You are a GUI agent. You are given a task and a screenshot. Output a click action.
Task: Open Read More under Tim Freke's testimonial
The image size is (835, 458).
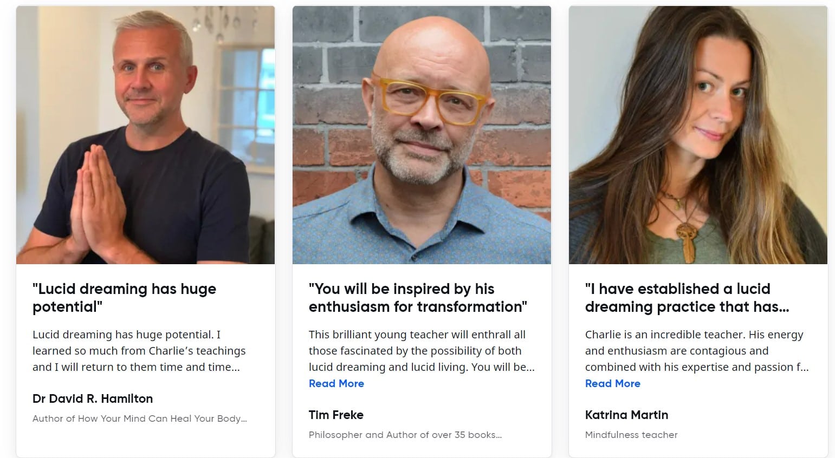click(x=336, y=383)
